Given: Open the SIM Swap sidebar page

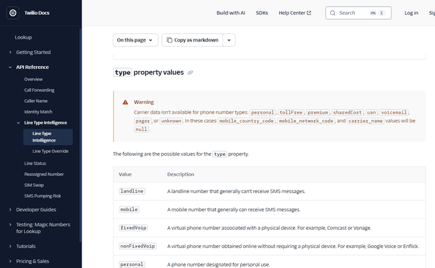Looking at the screenshot, I should point(34,185).
